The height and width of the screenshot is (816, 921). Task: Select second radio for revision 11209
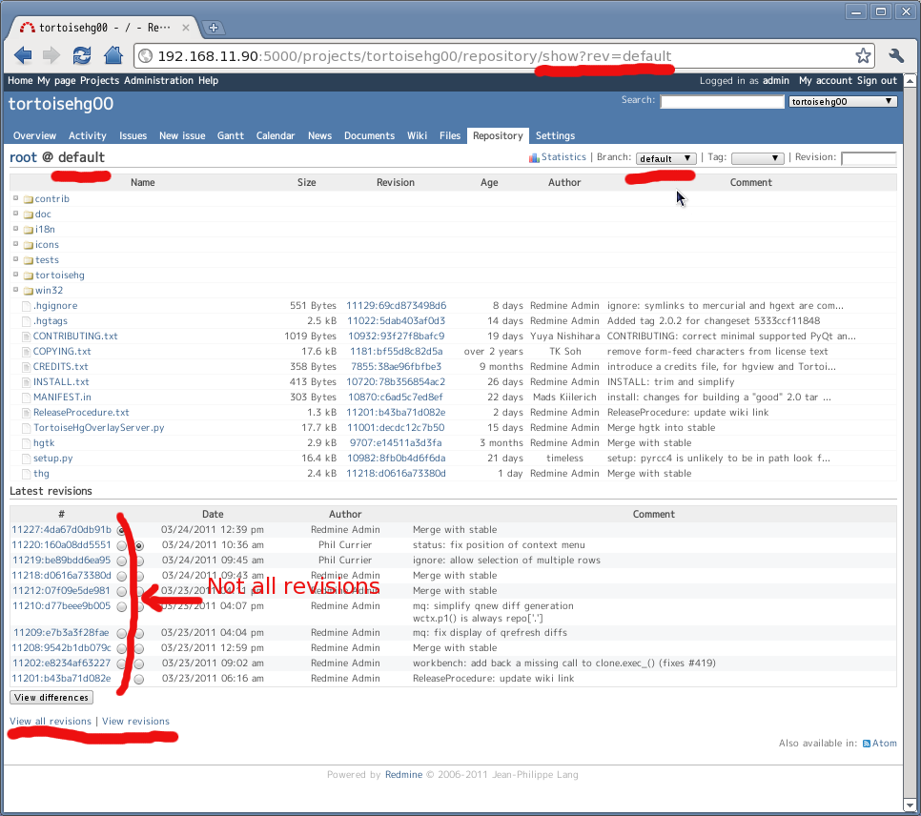[x=139, y=633]
